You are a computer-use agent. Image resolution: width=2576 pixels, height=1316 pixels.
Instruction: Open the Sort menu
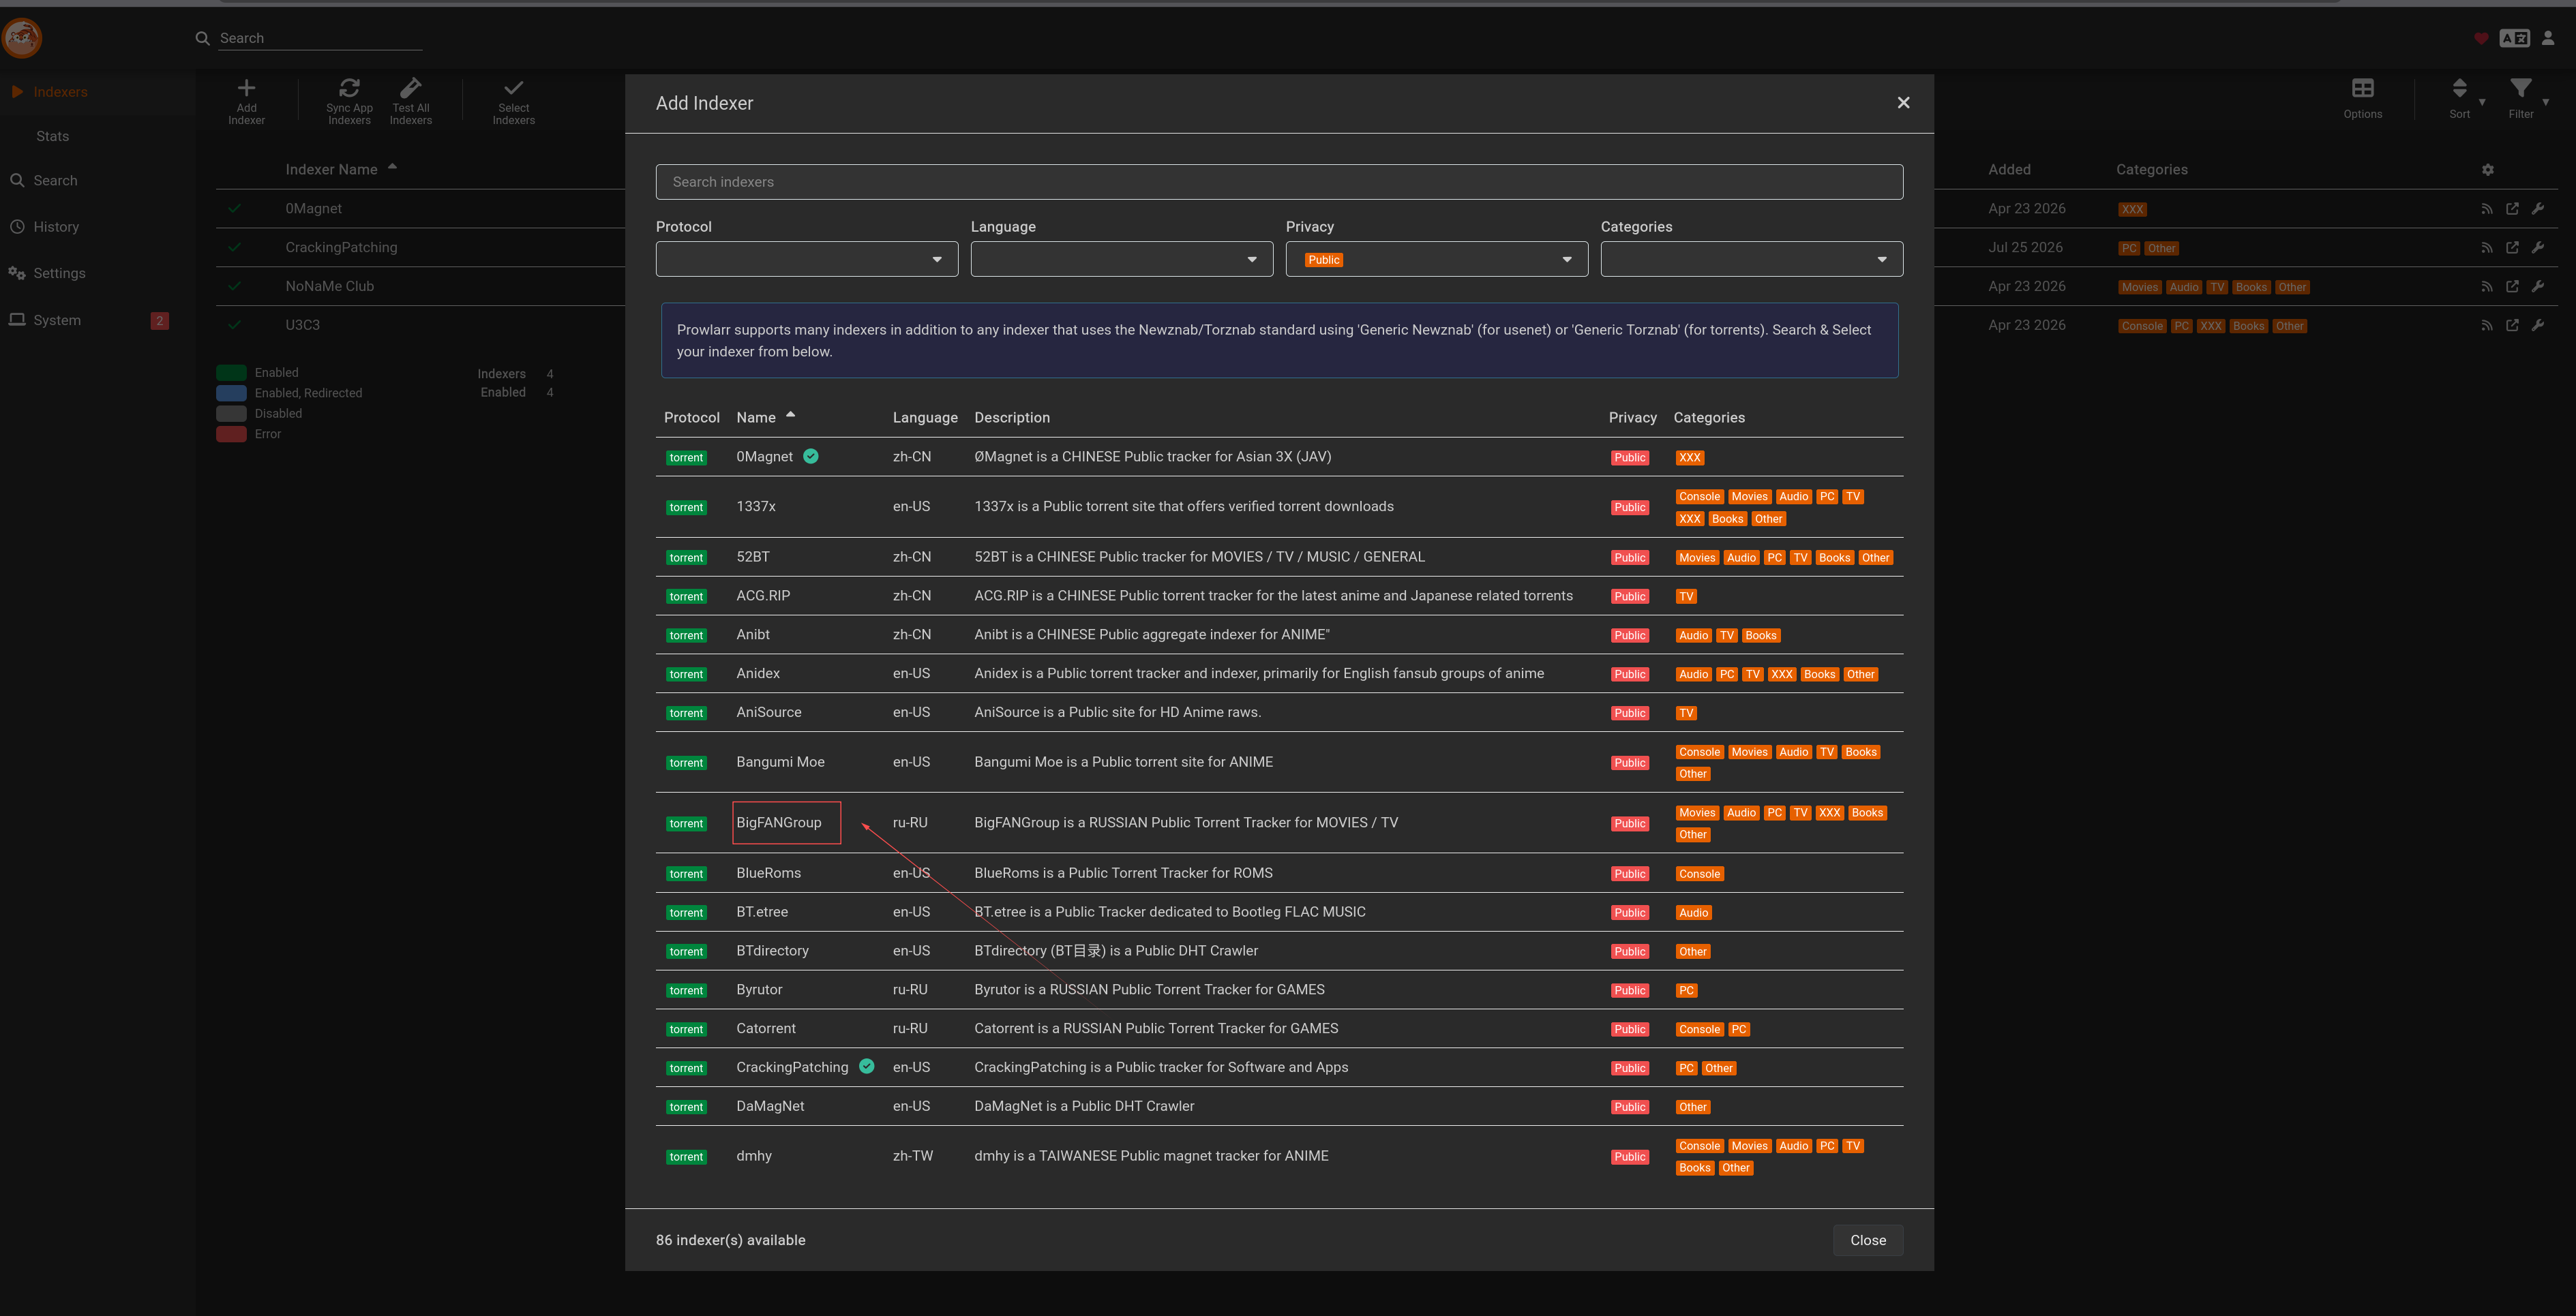(2459, 88)
